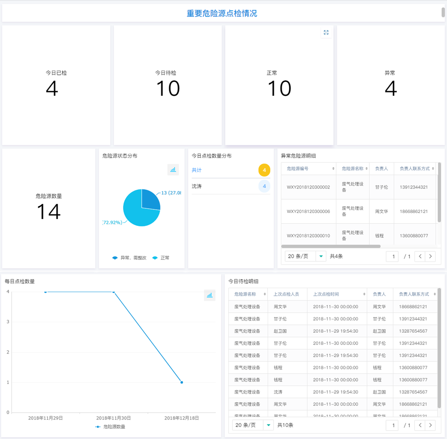Sort the 上次点检人员 column
Image resolution: width=447 pixels, height=439 pixels.
[303, 294]
